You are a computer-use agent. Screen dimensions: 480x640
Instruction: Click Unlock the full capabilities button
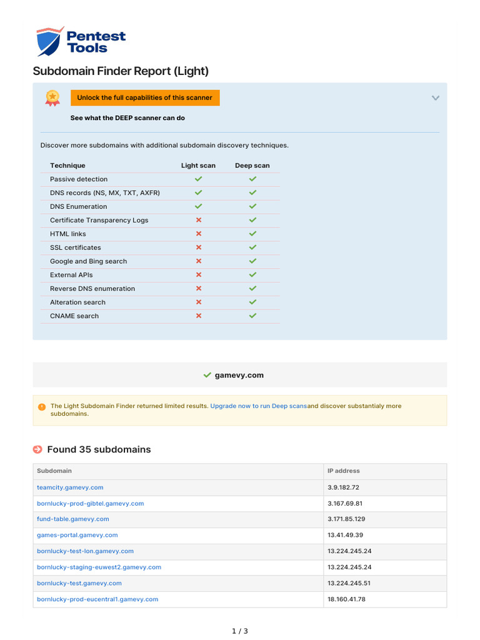pos(145,98)
